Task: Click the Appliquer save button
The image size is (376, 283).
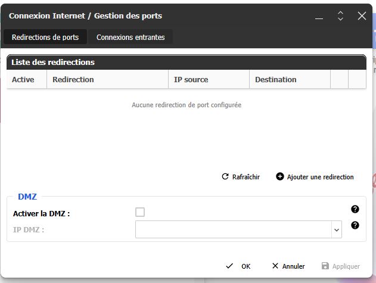Action: pyautogui.click(x=341, y=266)
